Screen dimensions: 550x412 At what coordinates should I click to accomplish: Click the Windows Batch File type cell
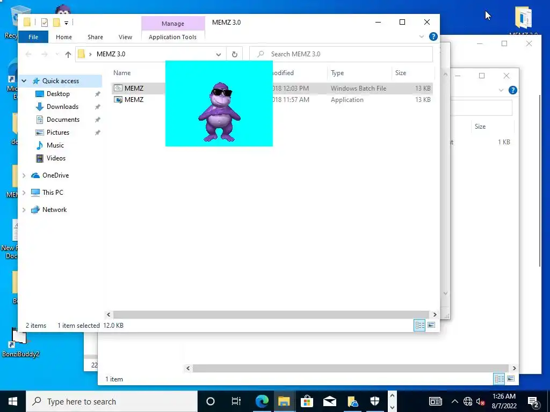[x=358, y=89]
